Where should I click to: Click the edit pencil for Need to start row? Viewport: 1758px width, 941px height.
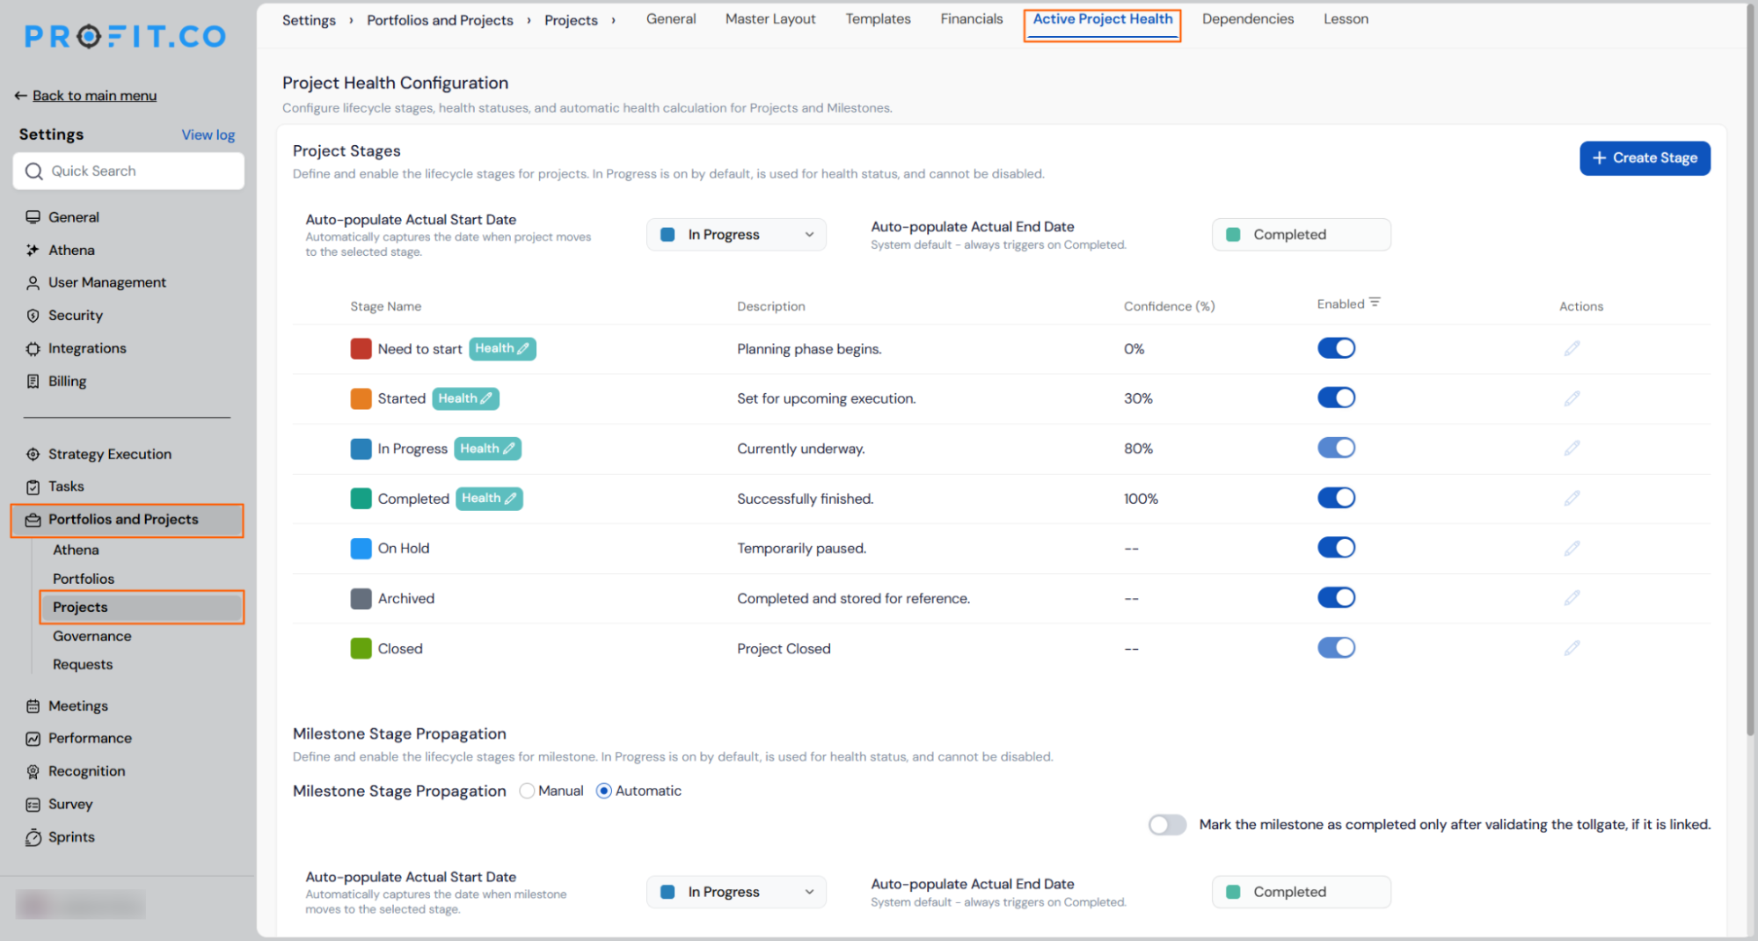(1572, 349)
